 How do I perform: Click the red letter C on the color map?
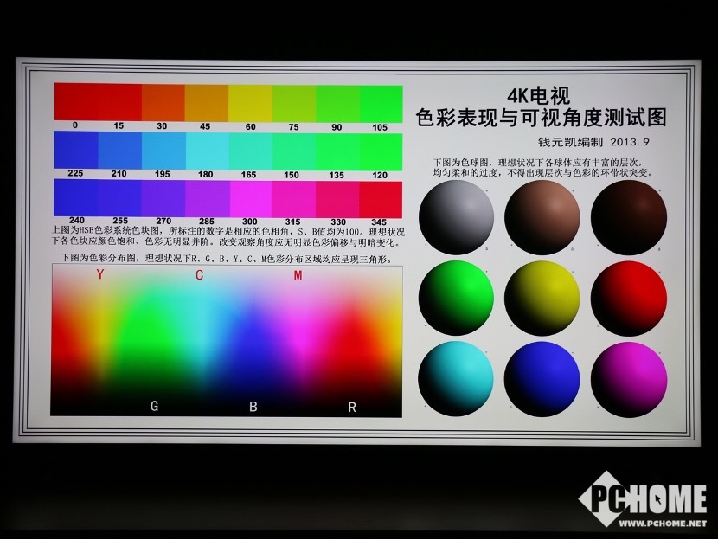coord(199,275)
